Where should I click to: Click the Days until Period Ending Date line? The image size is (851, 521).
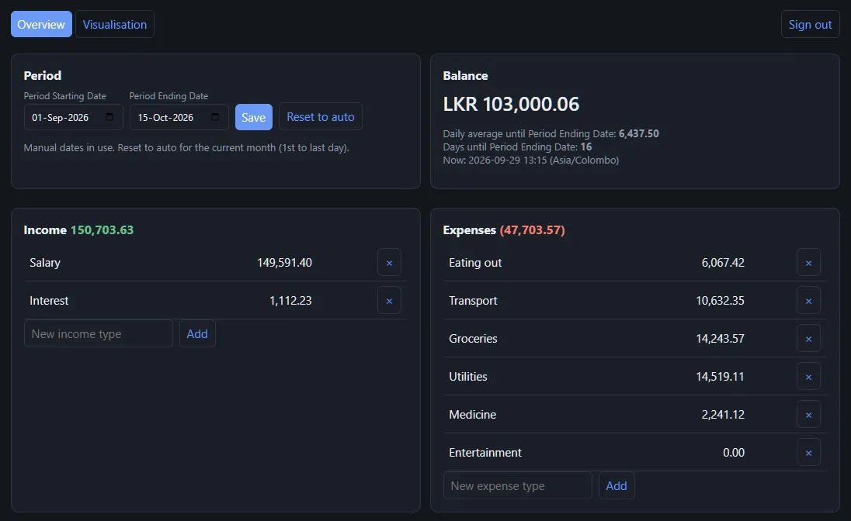(517, 147)
